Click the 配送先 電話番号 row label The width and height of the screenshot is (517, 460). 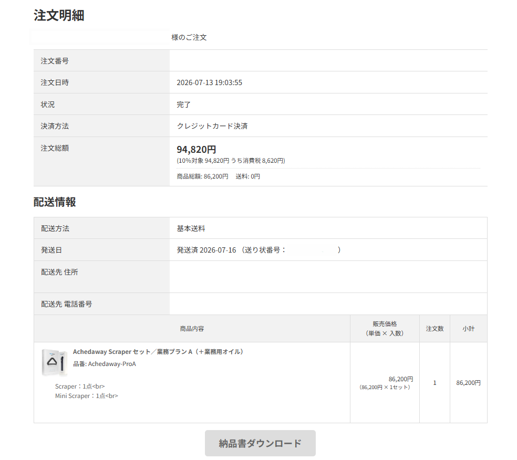(x=66, y=304)
